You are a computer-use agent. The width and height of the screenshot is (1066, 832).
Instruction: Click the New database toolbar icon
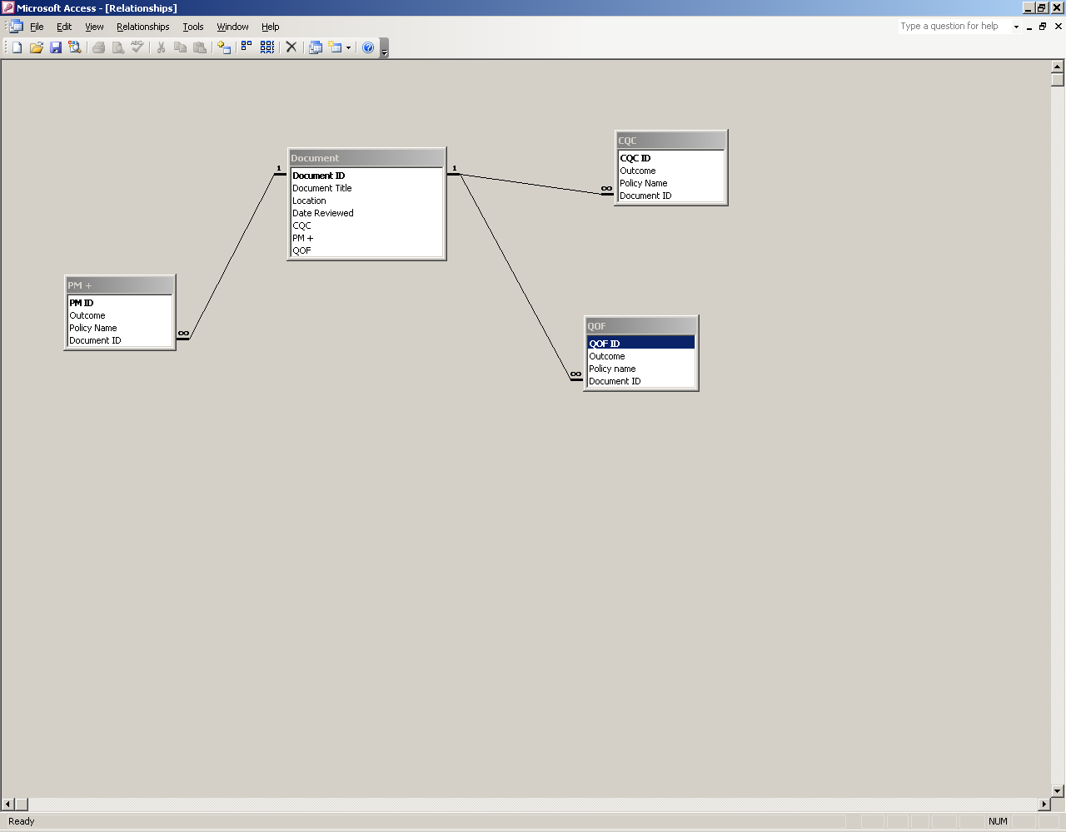tap(17, 47)
